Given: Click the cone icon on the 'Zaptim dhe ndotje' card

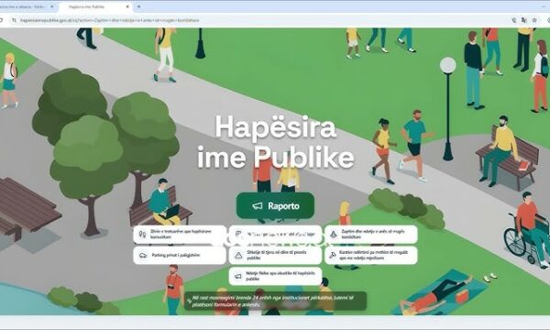Looking at the screenshot, I should (334, 235).
